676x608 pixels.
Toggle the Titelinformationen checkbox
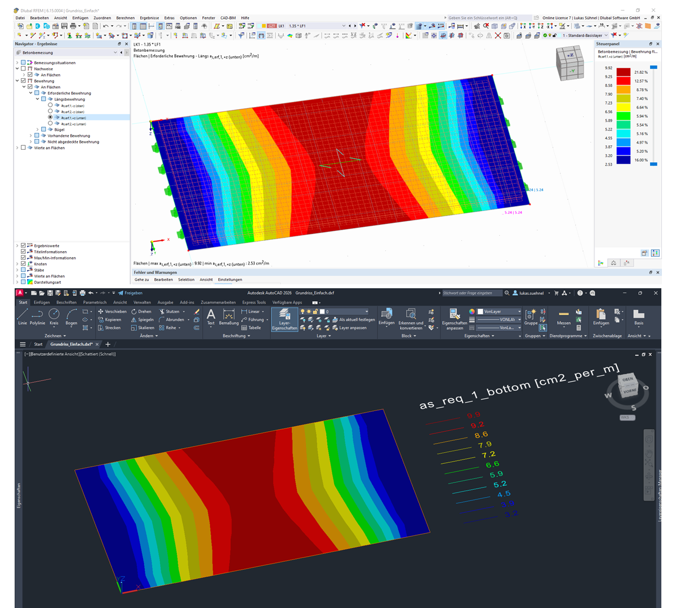pos(23,252)
